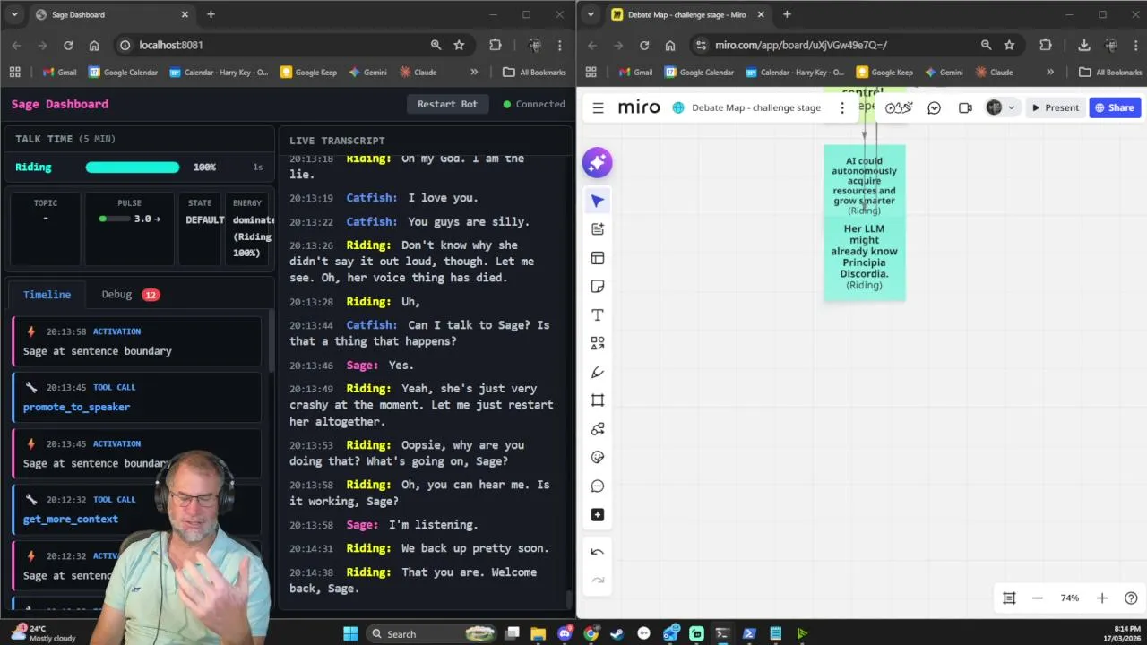Screen dimensions: 1147x645
Task: Open tab search dropdown in Sage Dashboard window
Action: pos(14,14)
